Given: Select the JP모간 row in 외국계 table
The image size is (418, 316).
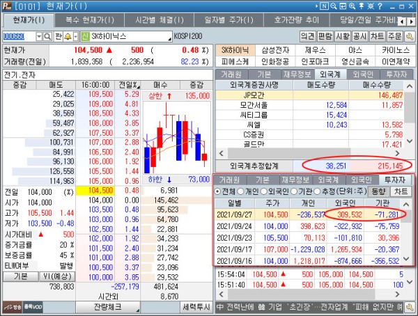Looking at the screenshot, I should tap(309, 95).
